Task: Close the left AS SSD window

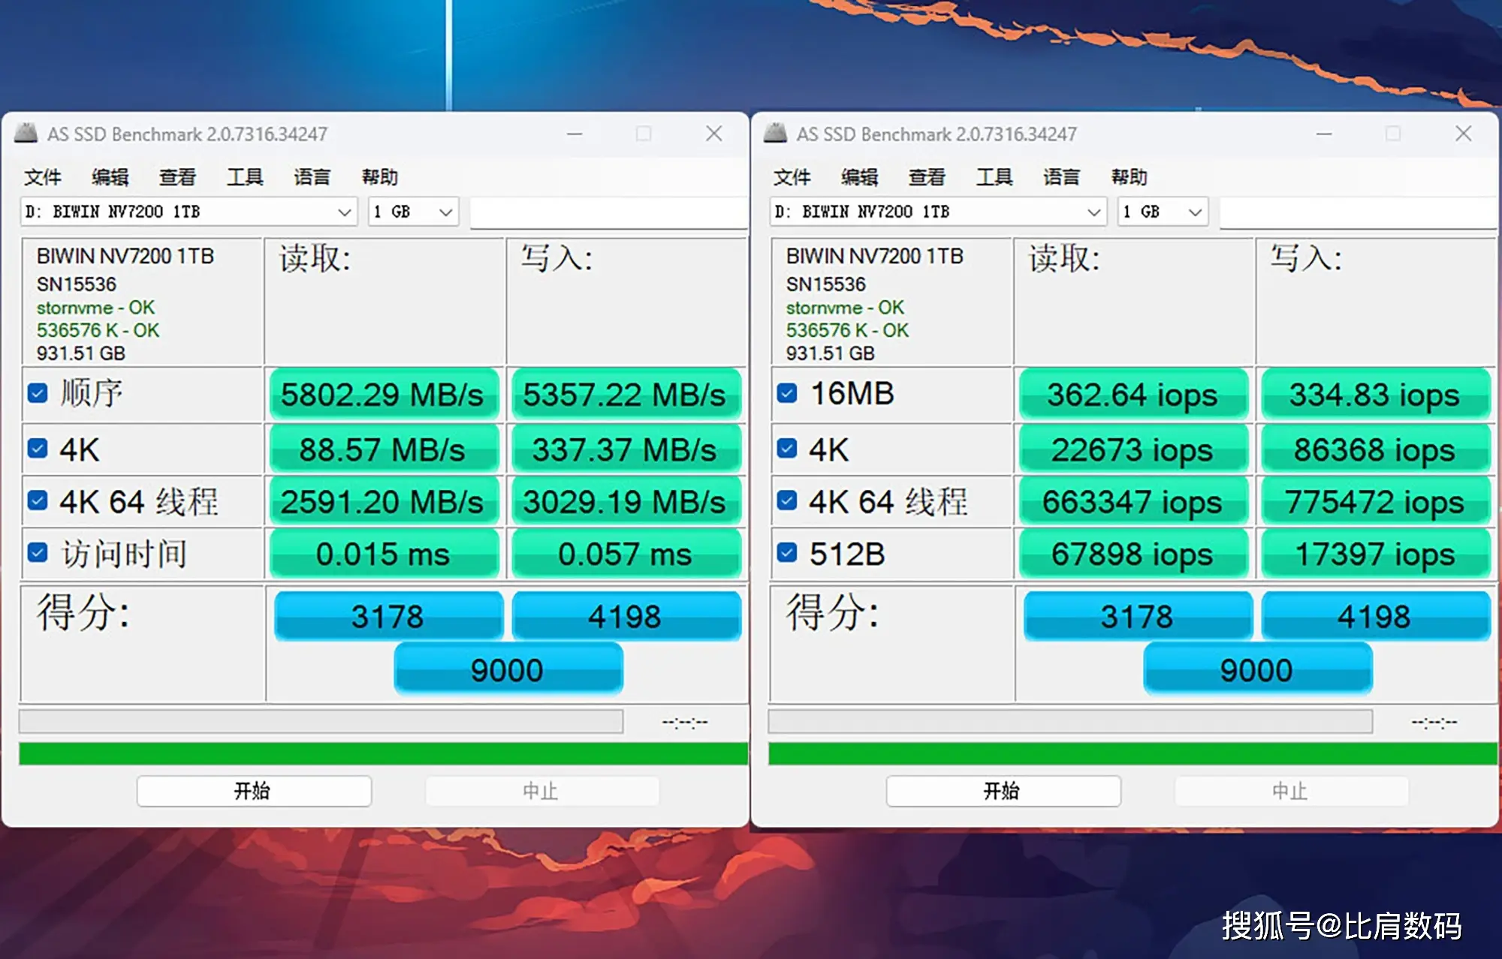Action: 714,134
